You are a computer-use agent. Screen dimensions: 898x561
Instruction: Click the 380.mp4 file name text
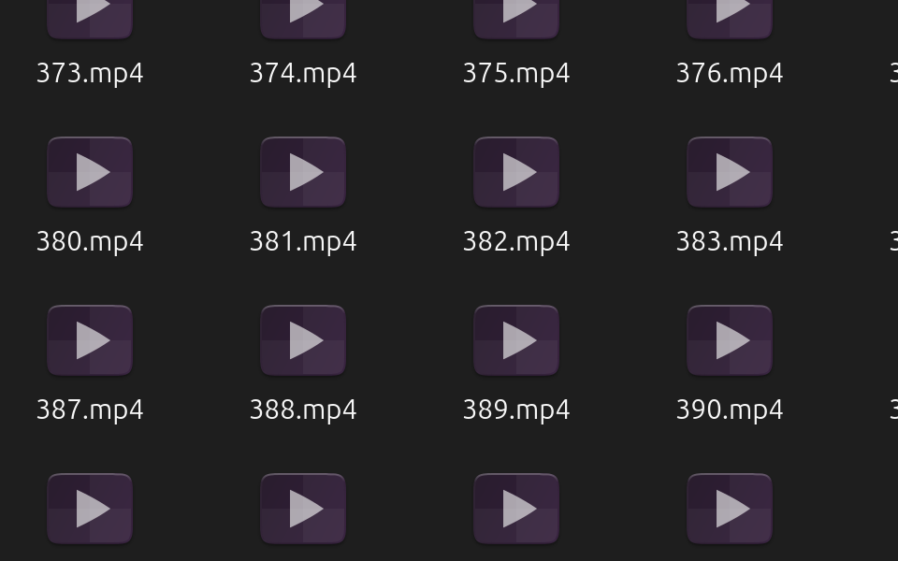coord(90,242)
